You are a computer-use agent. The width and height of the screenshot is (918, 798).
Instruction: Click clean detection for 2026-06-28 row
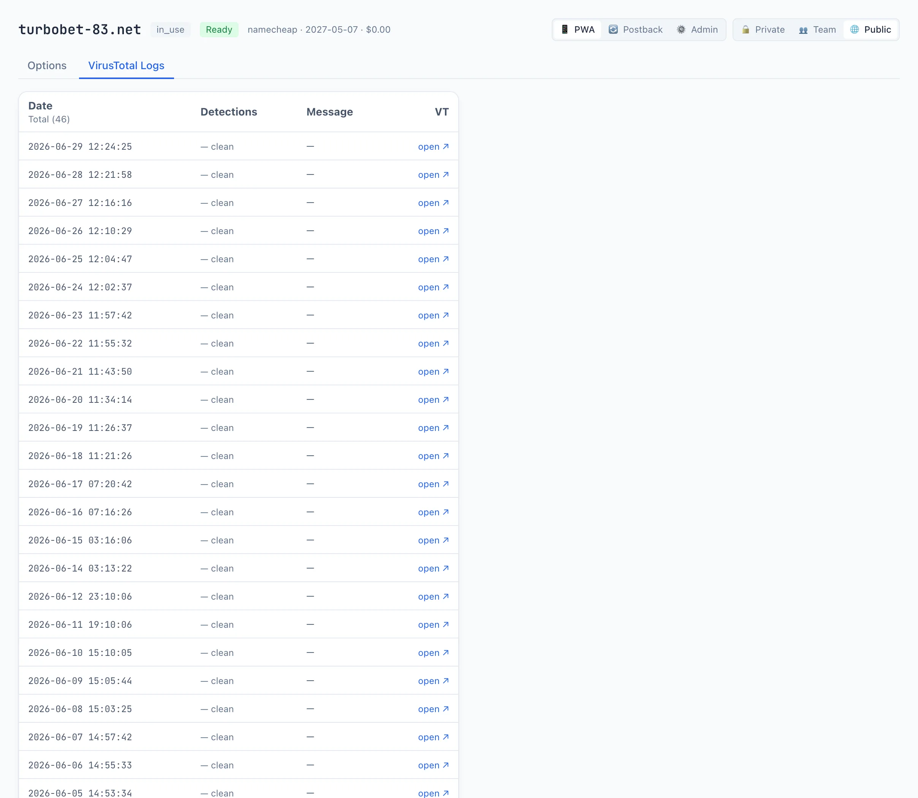pyautogui.click(x=217, y=174)
